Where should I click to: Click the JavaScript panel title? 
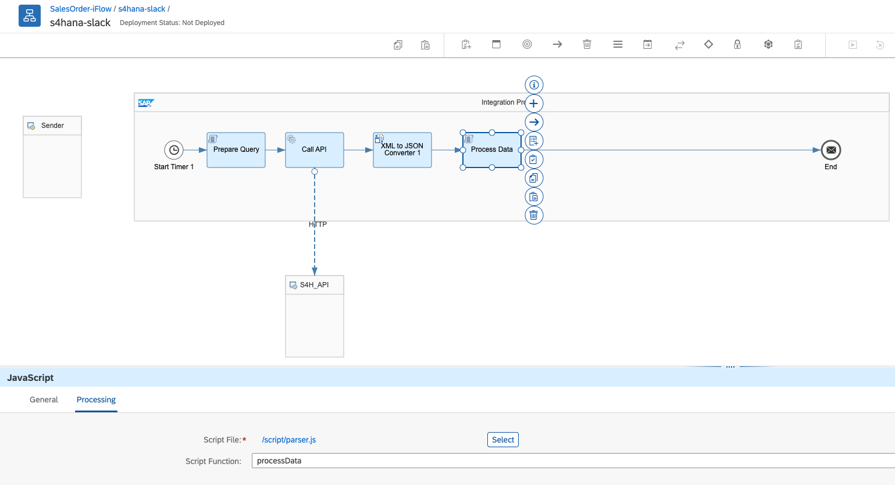click(30, 377)
